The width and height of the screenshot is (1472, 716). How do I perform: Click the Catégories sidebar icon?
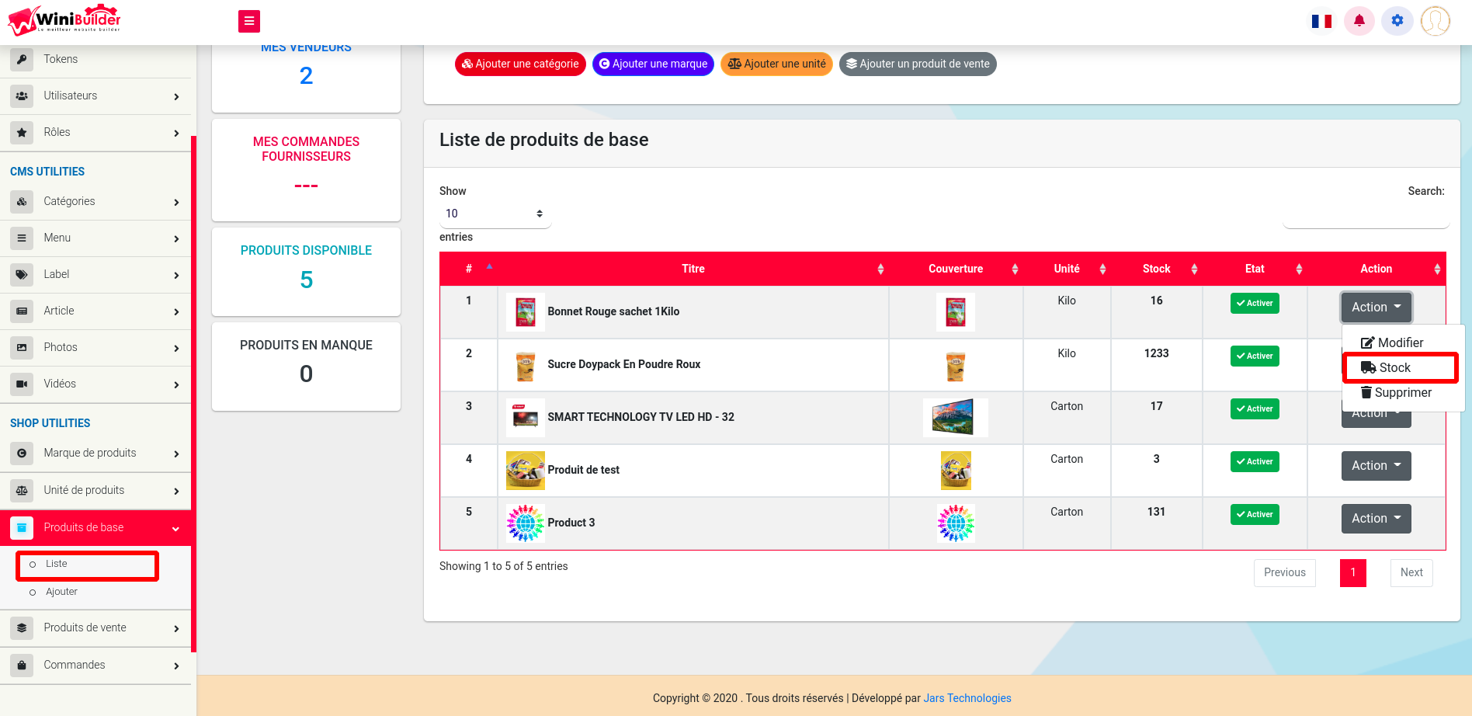[22, 201]
